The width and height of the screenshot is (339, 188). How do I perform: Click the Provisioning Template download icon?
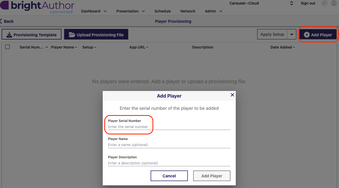[x=9, y=35]
